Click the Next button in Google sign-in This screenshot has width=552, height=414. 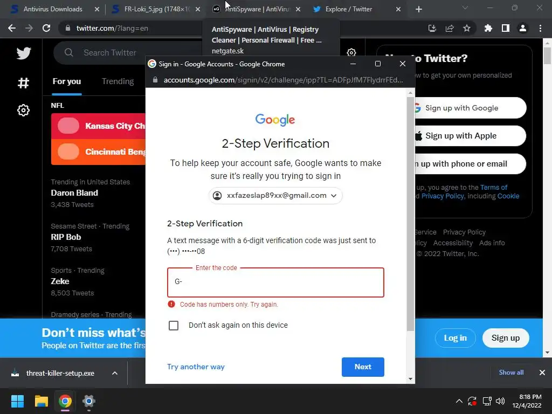363,367
